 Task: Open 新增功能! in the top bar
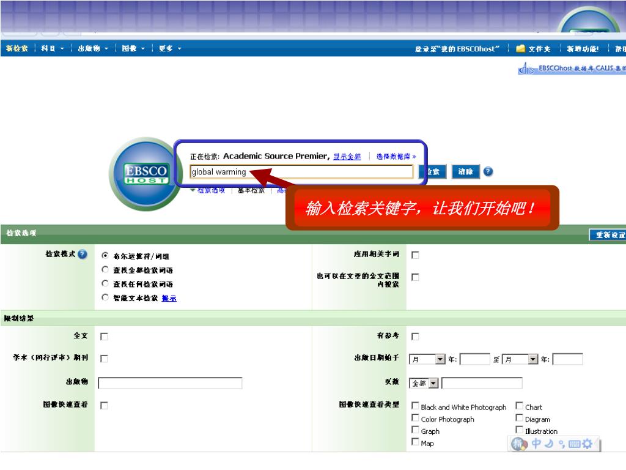(x=583, y=49)
